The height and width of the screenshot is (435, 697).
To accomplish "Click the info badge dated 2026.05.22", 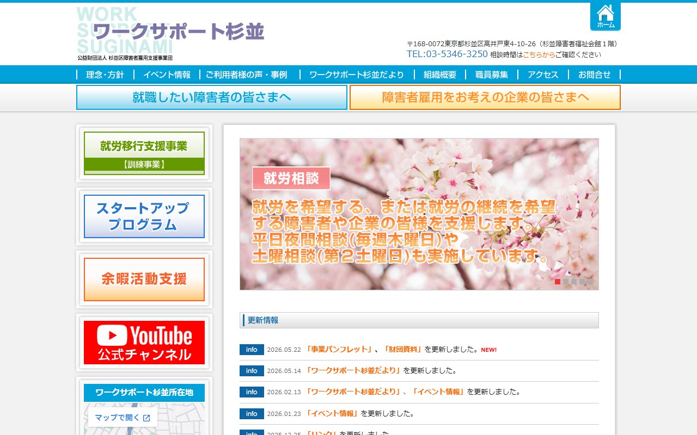I will 252,350.
